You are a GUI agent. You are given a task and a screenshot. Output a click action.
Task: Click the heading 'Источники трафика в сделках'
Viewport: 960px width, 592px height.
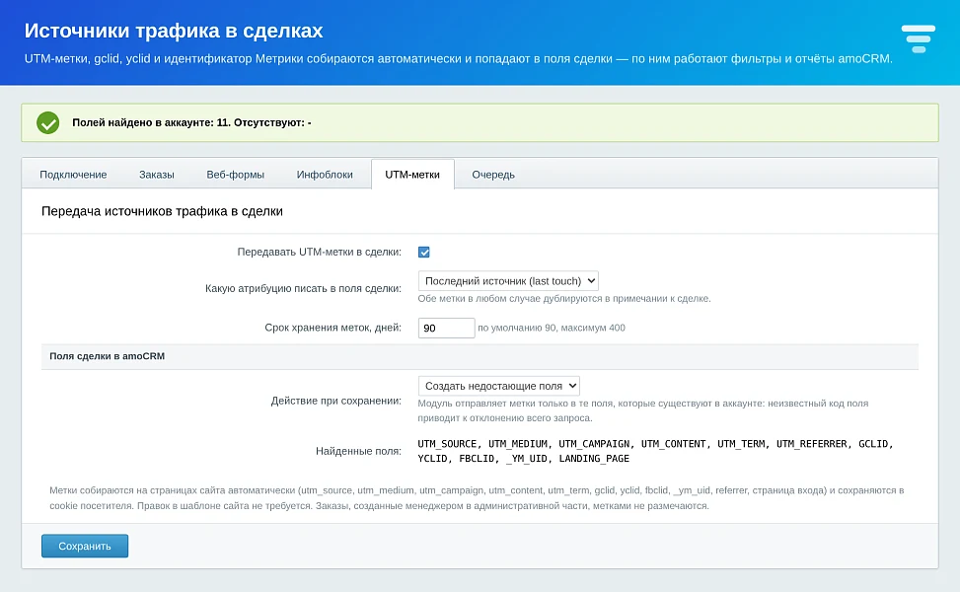point(174,31)
